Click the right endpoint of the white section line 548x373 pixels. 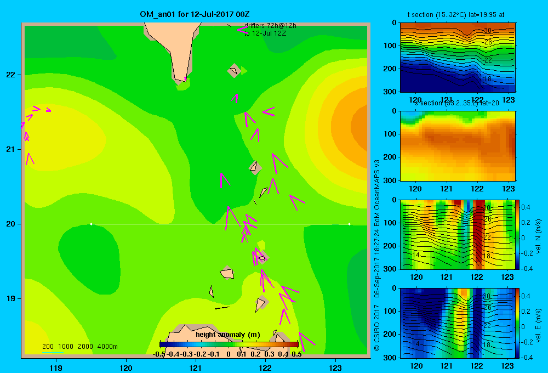[350, 224]
